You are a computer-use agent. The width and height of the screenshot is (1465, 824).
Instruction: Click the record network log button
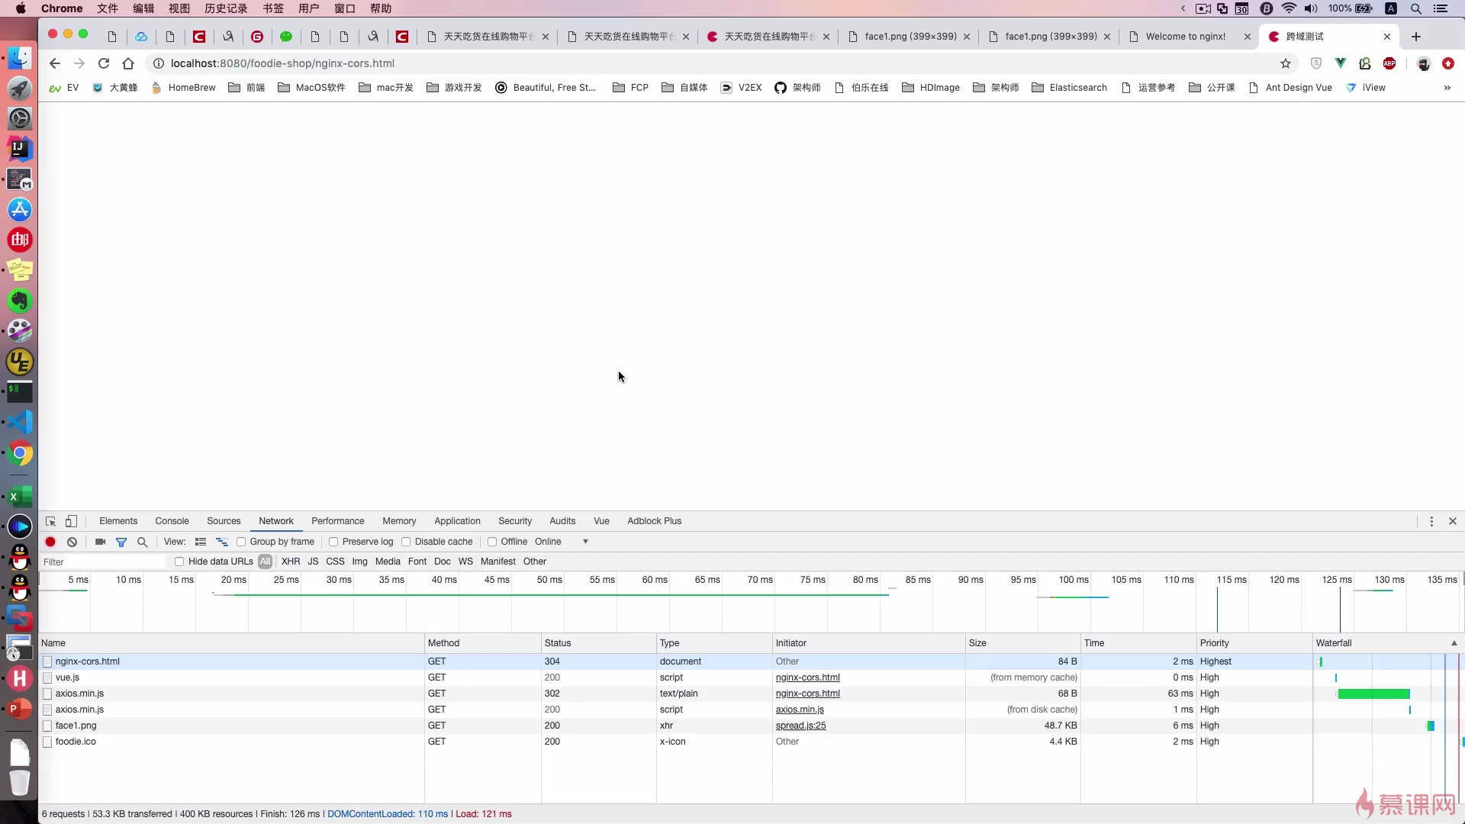tap(50, 542)
